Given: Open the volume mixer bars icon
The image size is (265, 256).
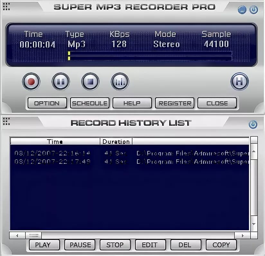Looking at the screenshot, I should click(120, 82).
